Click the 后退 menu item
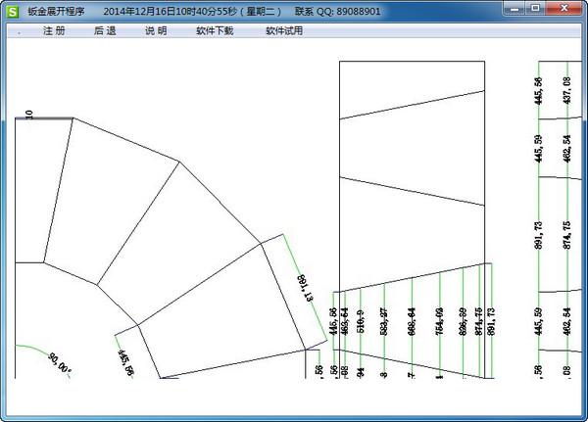 pos(105,30)
